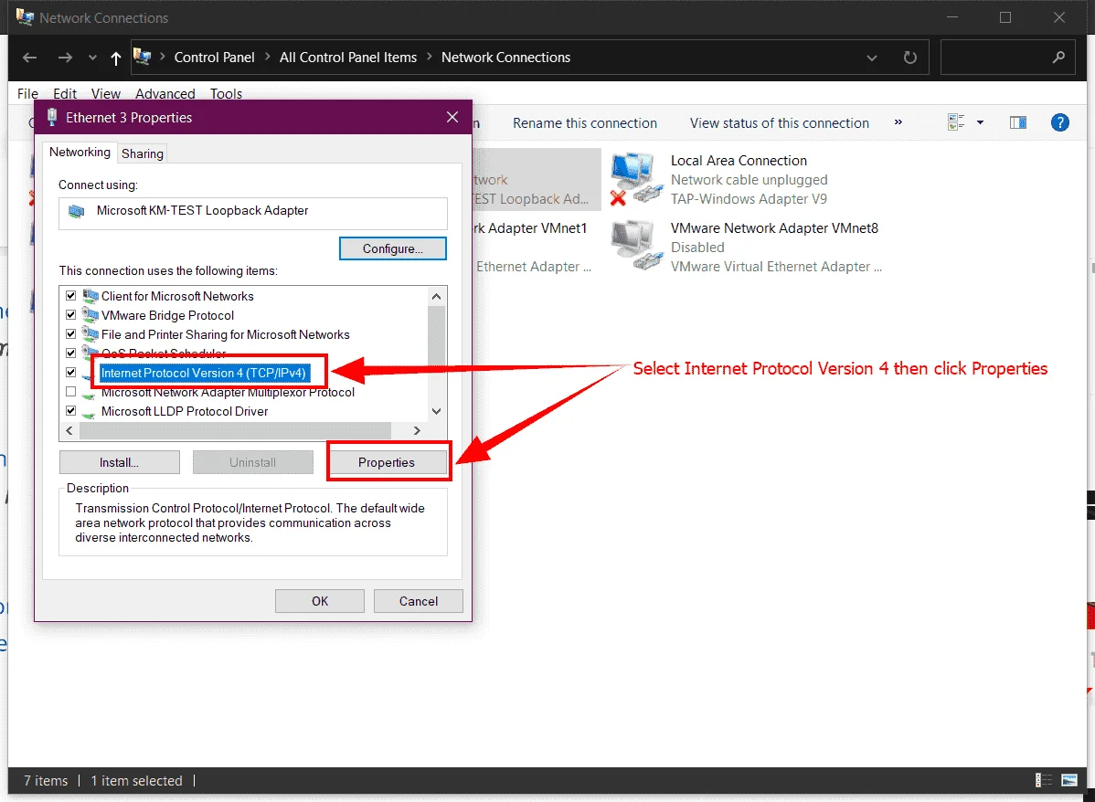Switch to large icons view in status bar
The image size is (1095, 802).
coord(1069,780)
